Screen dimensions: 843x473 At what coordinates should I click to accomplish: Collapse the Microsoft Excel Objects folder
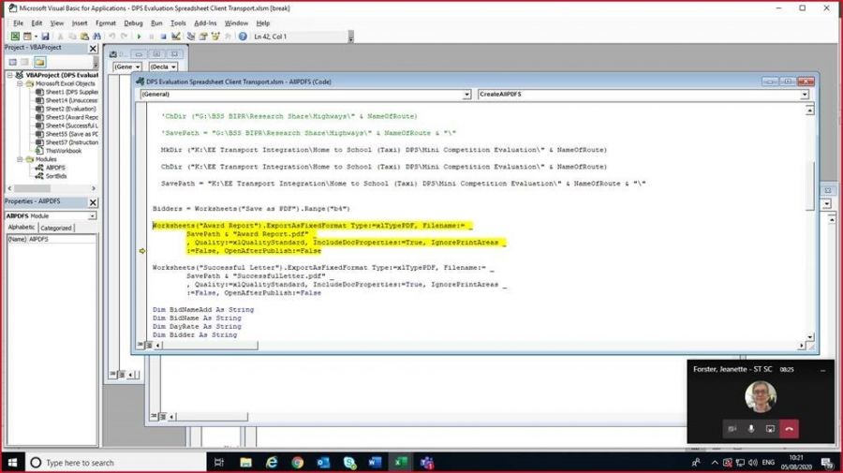[x=20, y=84]
